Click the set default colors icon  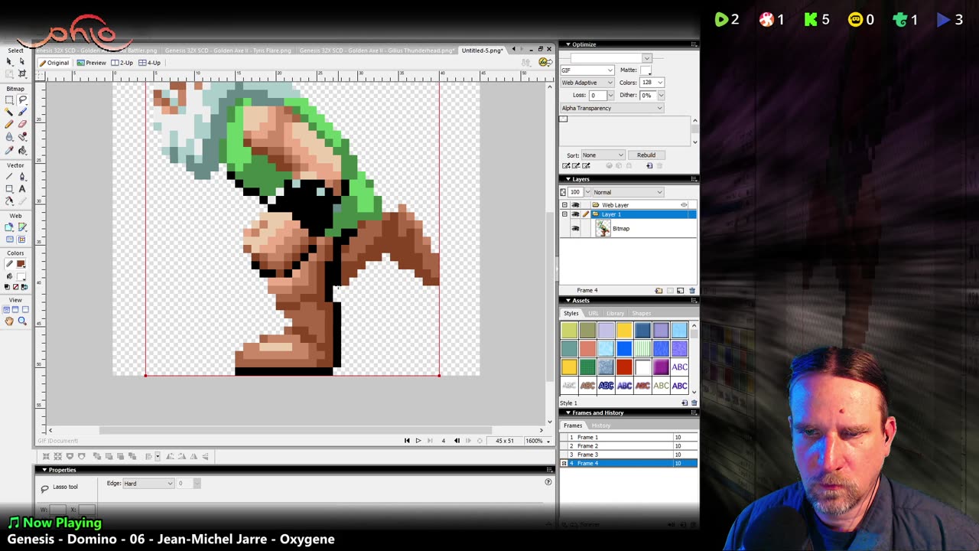(x=7, y=287)
